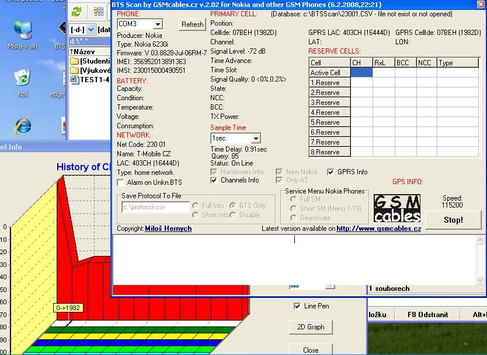The width and height of the screenshot is (487, 355).
Task: Toggle the New Nokia checkbox
Action: 279,172
